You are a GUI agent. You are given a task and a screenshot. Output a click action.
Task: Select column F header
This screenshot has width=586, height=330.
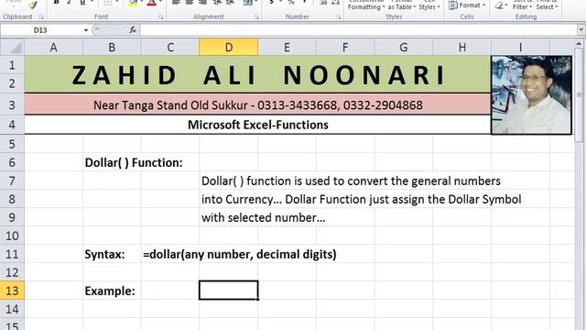tap(345, 48)
